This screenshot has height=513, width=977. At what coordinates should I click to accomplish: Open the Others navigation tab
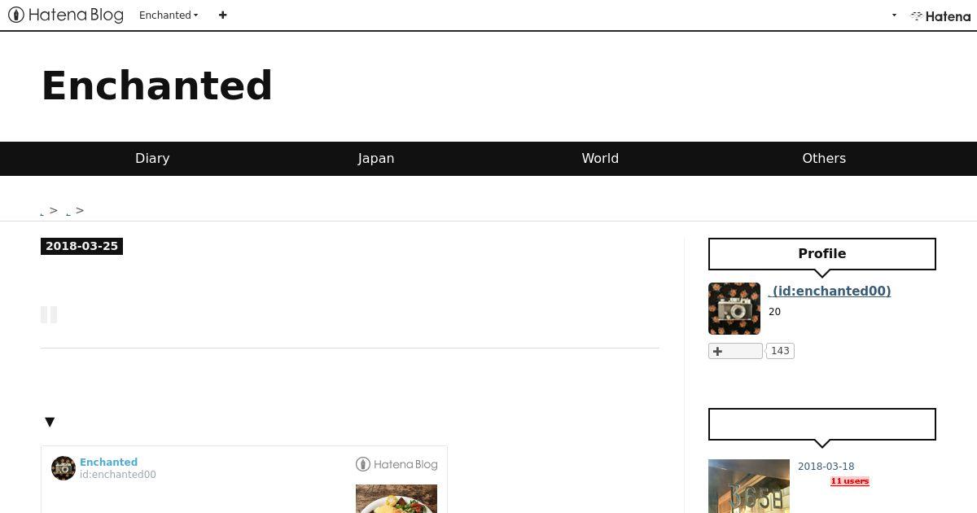coord(824,159)
